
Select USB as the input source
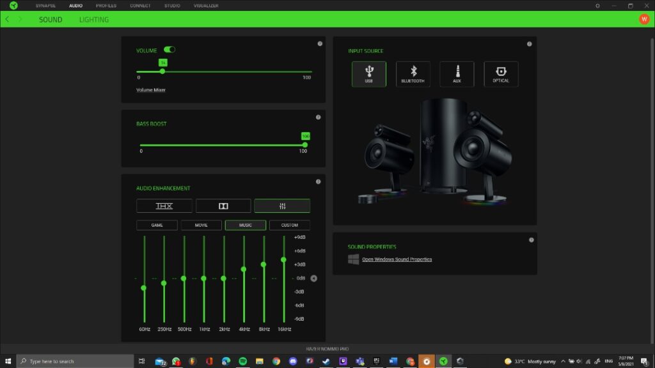tap(369, 73)
